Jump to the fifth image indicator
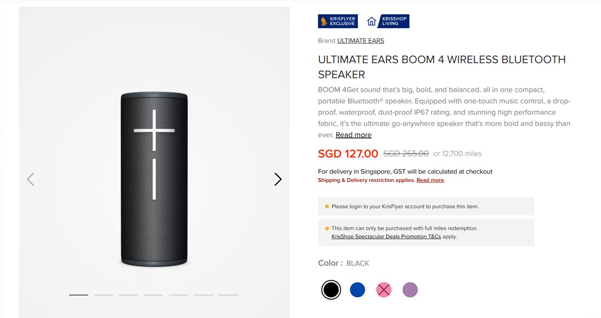The width and height of the screenshot is (601, 318). 178,295
